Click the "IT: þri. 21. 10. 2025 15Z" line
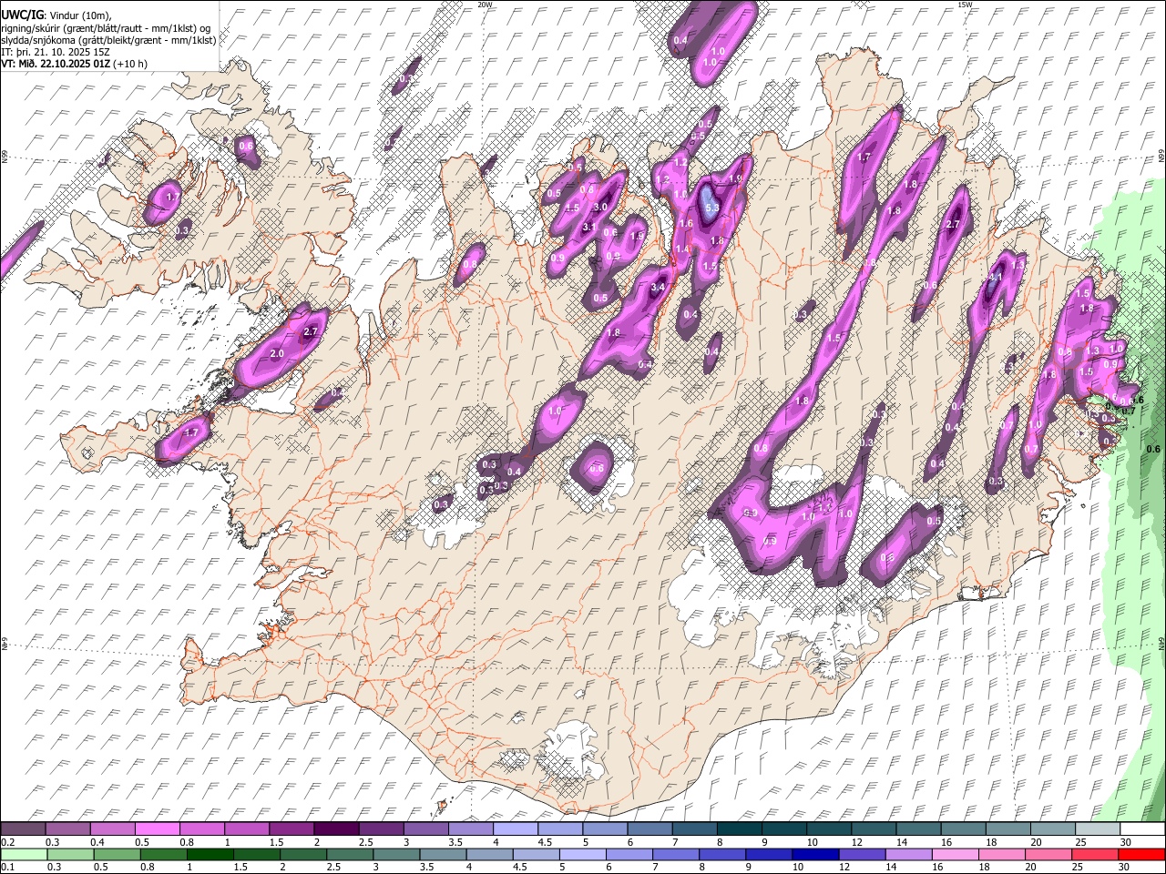The image size is (1166, 874). (56, 52)
